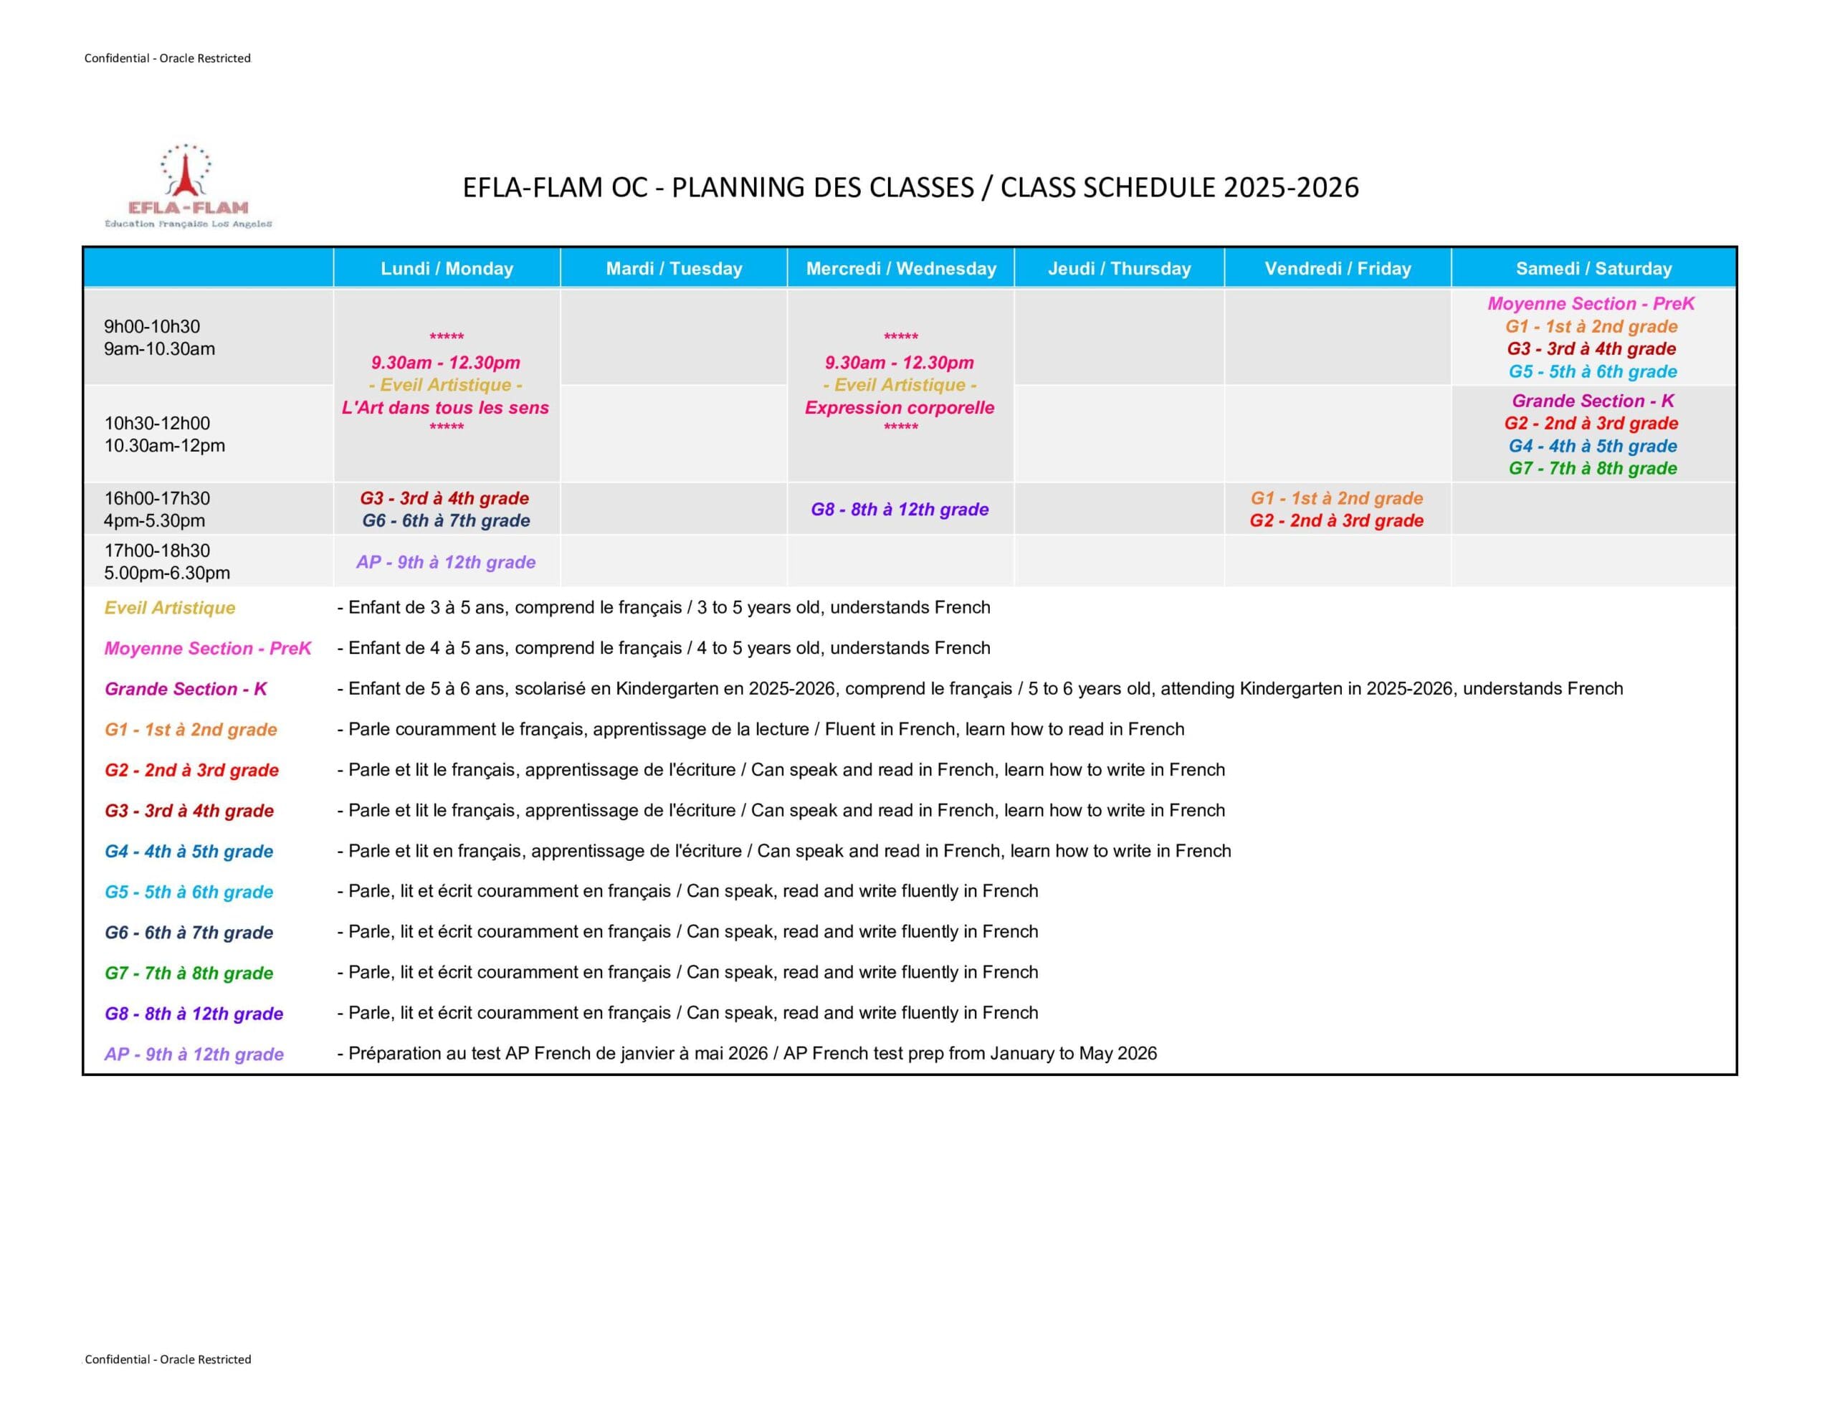Screen dimensions: 1835x1418
Task: Click the 'G3 - 3rd à 4th grade' legend label
Action: click(189, 811)
